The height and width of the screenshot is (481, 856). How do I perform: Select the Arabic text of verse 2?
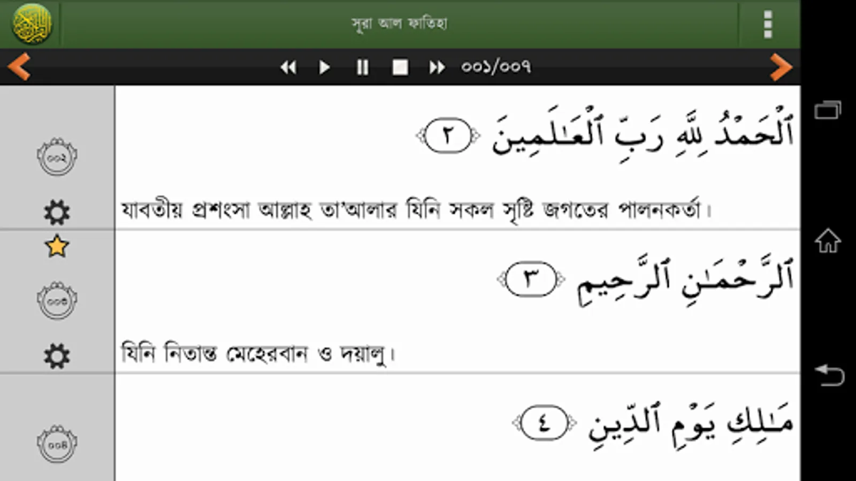pyautogui.click(x=643, y=134)
